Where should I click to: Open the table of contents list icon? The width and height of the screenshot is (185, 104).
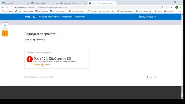5,25
